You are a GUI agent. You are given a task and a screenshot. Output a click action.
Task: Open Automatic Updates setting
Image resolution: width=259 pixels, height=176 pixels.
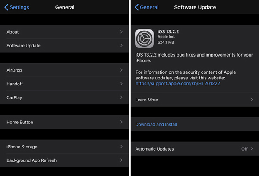[x=195, y=149]
